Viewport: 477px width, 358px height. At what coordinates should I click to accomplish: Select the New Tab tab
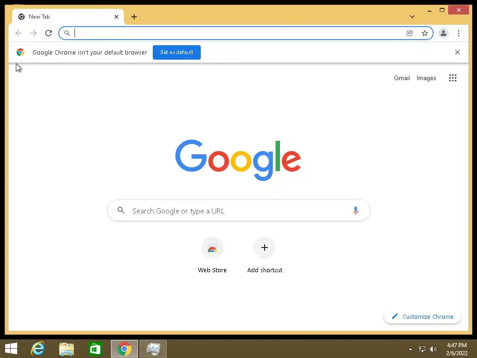[x=68, y=17]
